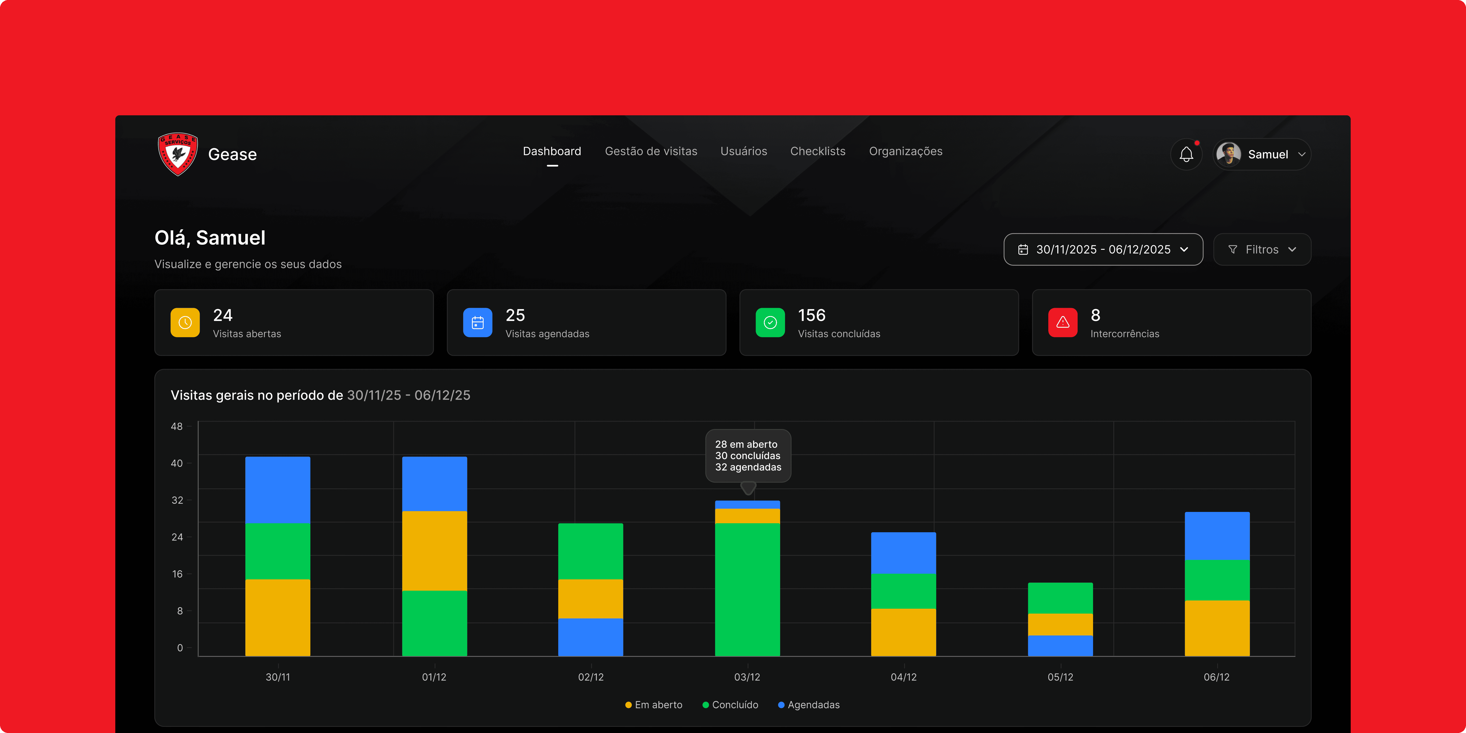Click Samuel's profile avatar

click(1229, 154)
